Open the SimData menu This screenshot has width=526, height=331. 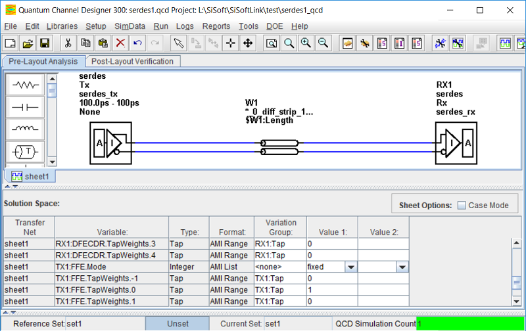click(130, 26)
